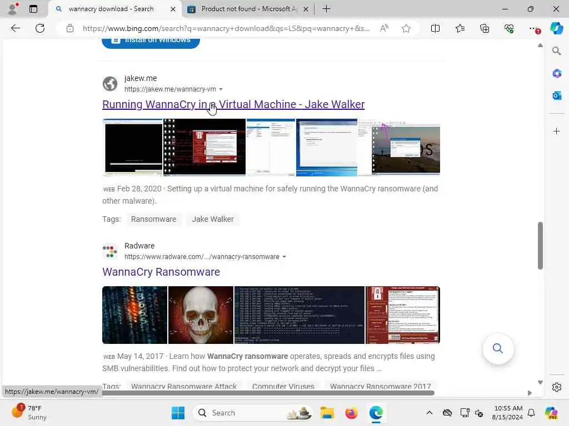Open notification bell in taskbar
The width and height of the screenshot is (569, 426).
click(x=531, y=413)
